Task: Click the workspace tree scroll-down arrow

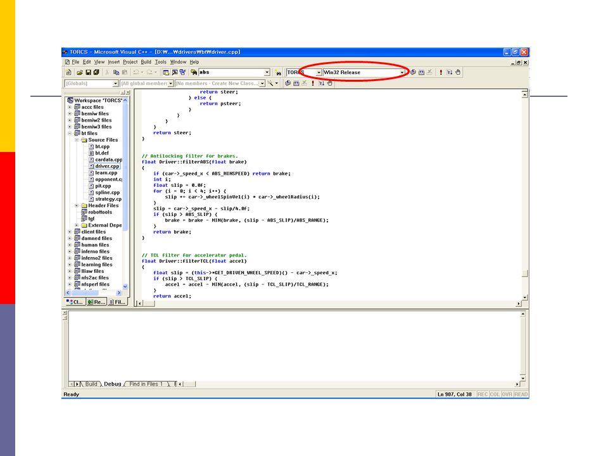Action: coord(125,286)
